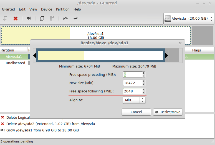Click the Resize/Move arrow toolbar icon
Screen dimensions: 215x145
pyautogui.click(x=29, y=19)
